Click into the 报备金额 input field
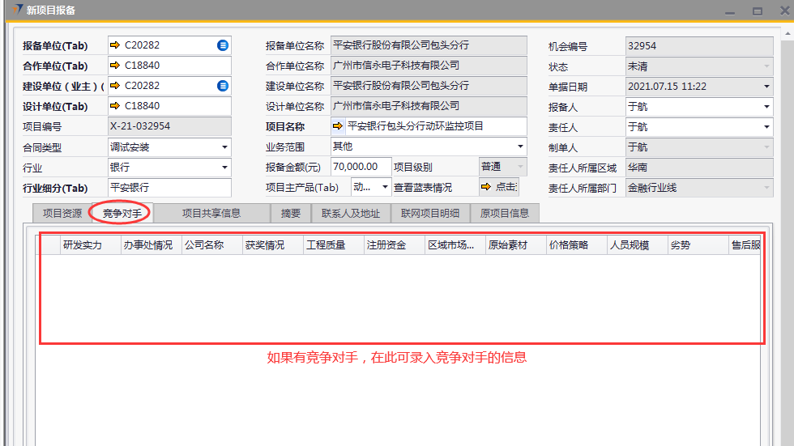Screen dimensions: 794x446 [361, 167]
